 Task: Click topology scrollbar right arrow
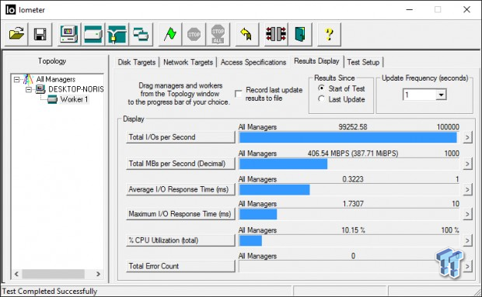(98, 274)
